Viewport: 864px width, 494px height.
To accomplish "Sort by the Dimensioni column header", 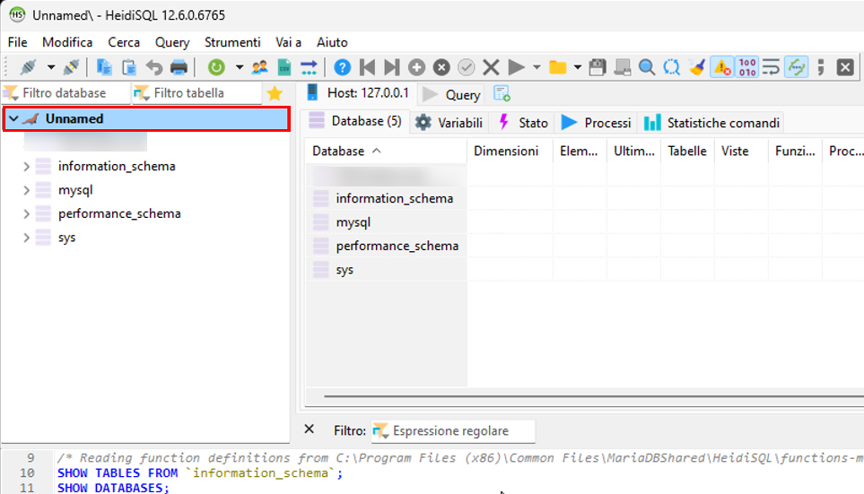I will (506, 152).
